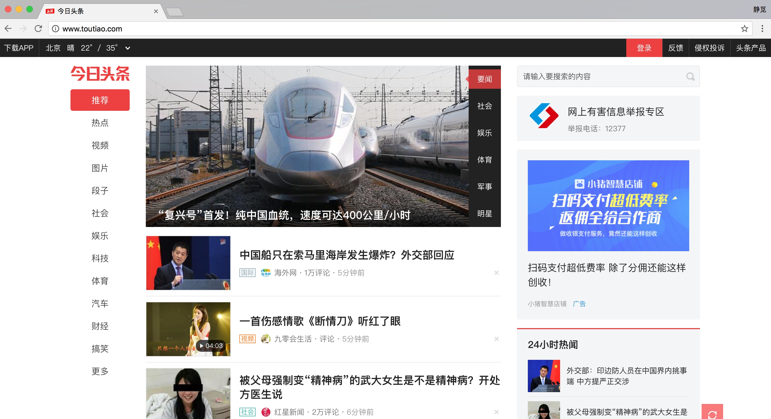Click the search magnifier icon
The width and height of the screenshot is (771, 419).
[690, 77]
